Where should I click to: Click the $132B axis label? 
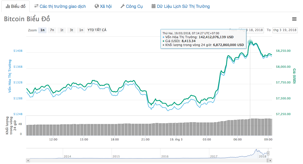click(18, 83)
